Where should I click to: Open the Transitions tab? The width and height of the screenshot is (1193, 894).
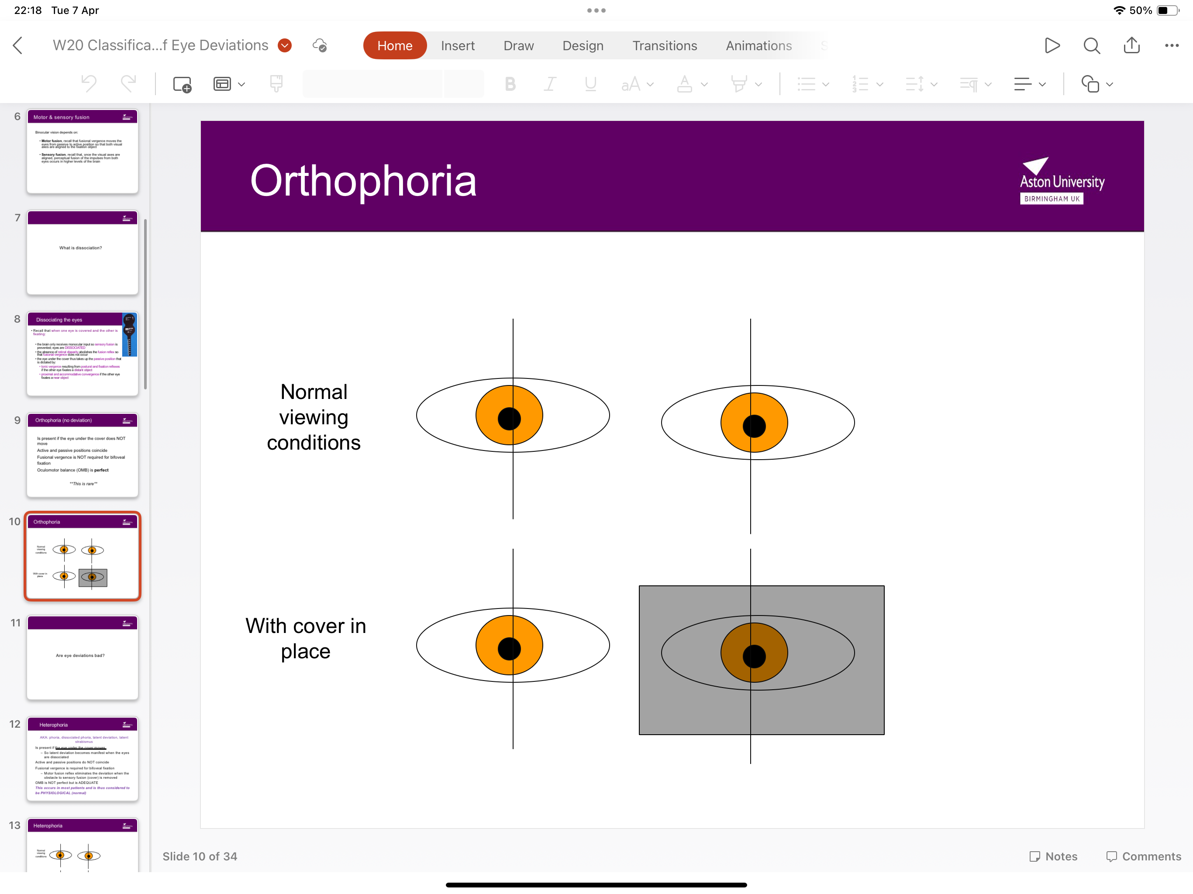pyautogui.click(x=665, y=45)
